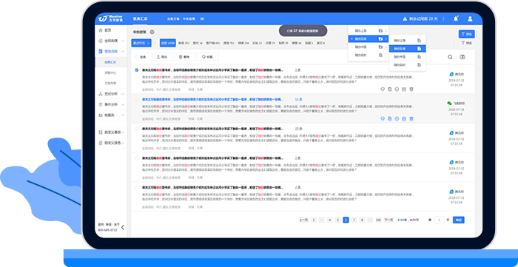Click the trash icon on first article

(x=411, y=89)
